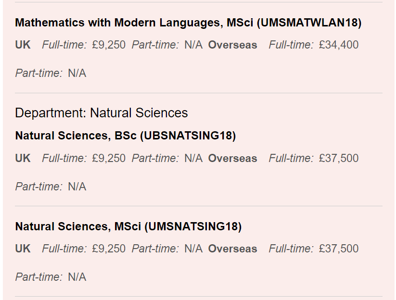Click overseas Part-time N/A below Natural Sciences MSci
The width and height of the screenshot is (396, 300).
77,277
